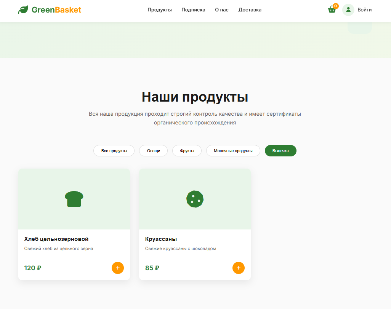Click description Свежие круассаны с шоколадом

(x=181, y=248)
